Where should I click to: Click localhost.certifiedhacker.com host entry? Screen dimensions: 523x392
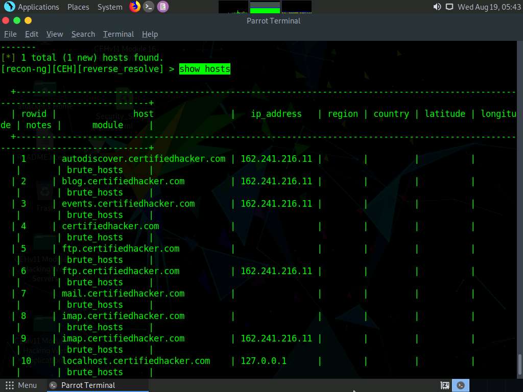(x=136, y=361)
